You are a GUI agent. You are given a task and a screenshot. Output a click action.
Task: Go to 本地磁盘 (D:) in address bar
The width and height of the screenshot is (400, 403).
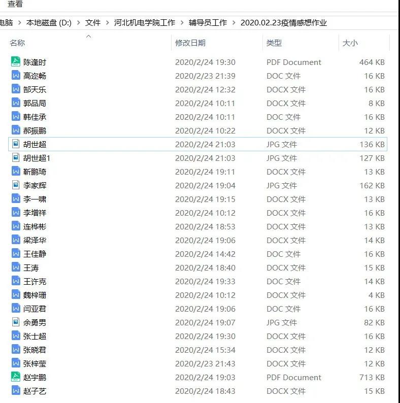49,23
